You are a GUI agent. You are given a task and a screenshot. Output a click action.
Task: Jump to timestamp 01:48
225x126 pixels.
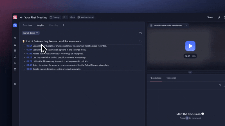pos(29,65)
